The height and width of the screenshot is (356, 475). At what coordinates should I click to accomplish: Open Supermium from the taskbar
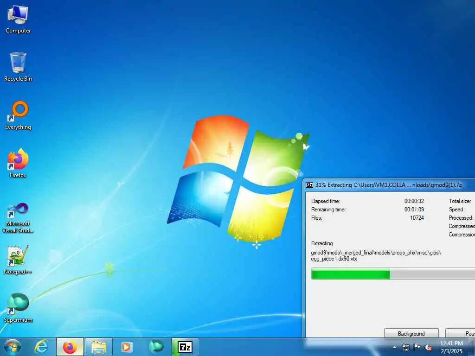156,347
